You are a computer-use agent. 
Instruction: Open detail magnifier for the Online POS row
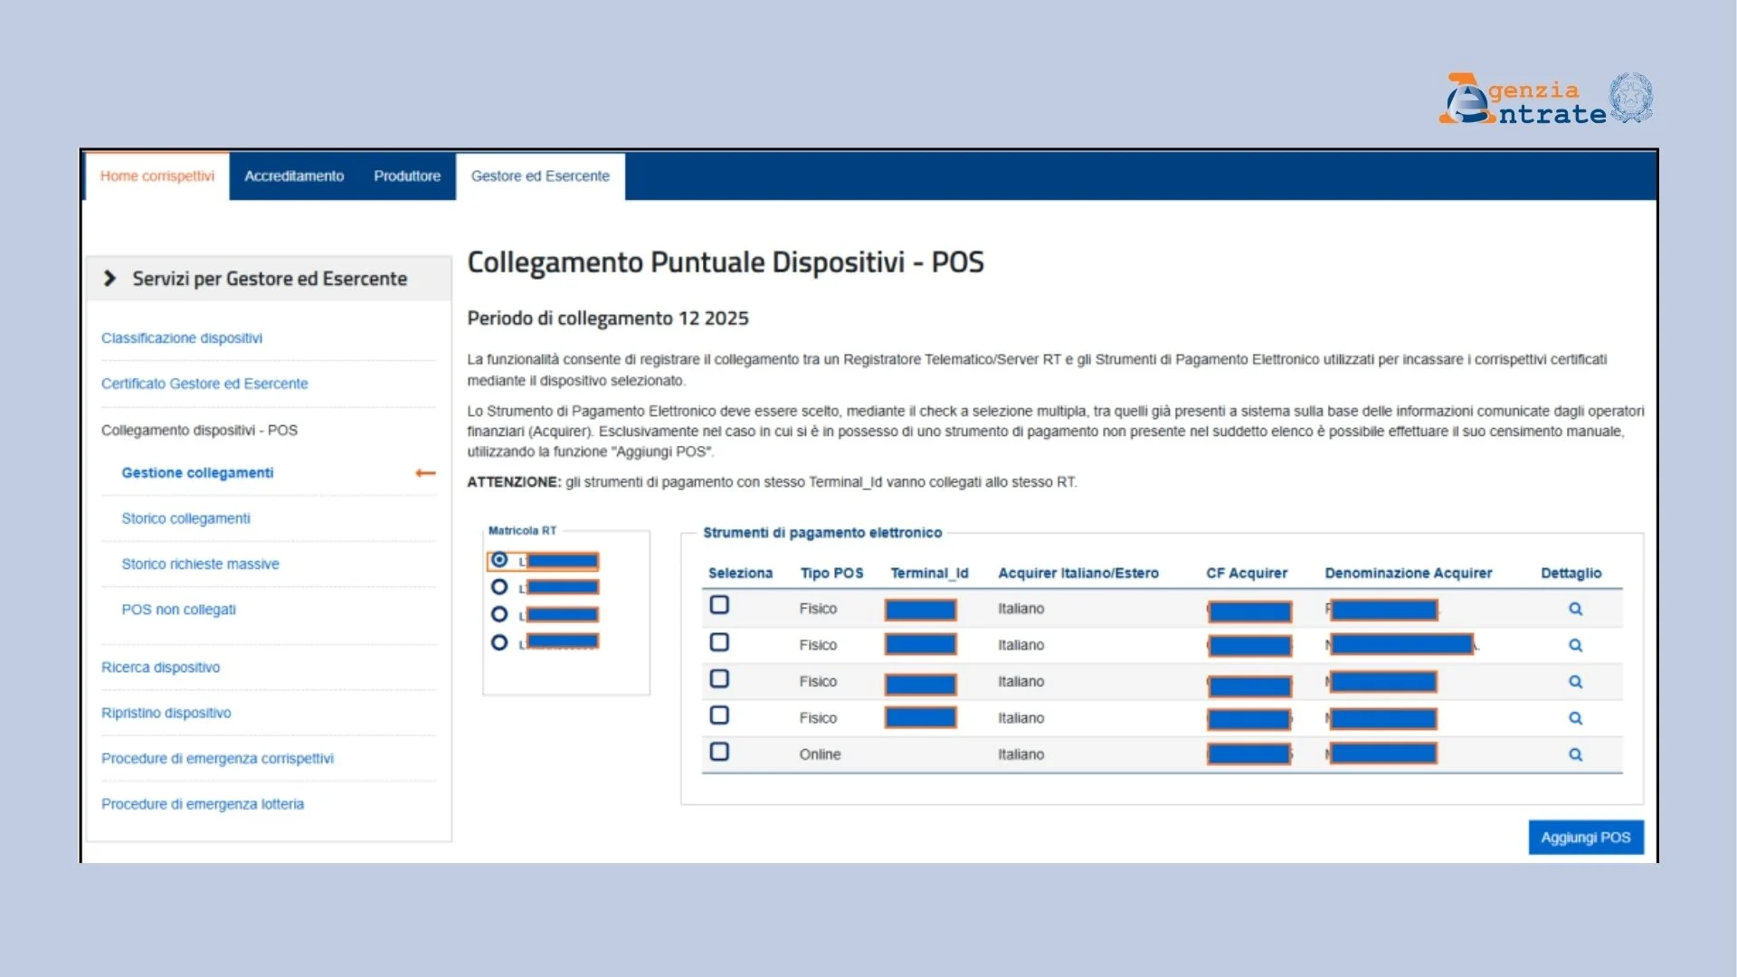click(x=1575, y=754)
